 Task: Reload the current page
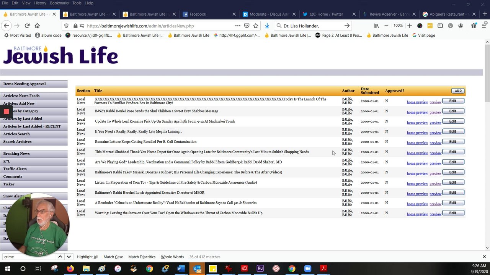pos(27,26)
